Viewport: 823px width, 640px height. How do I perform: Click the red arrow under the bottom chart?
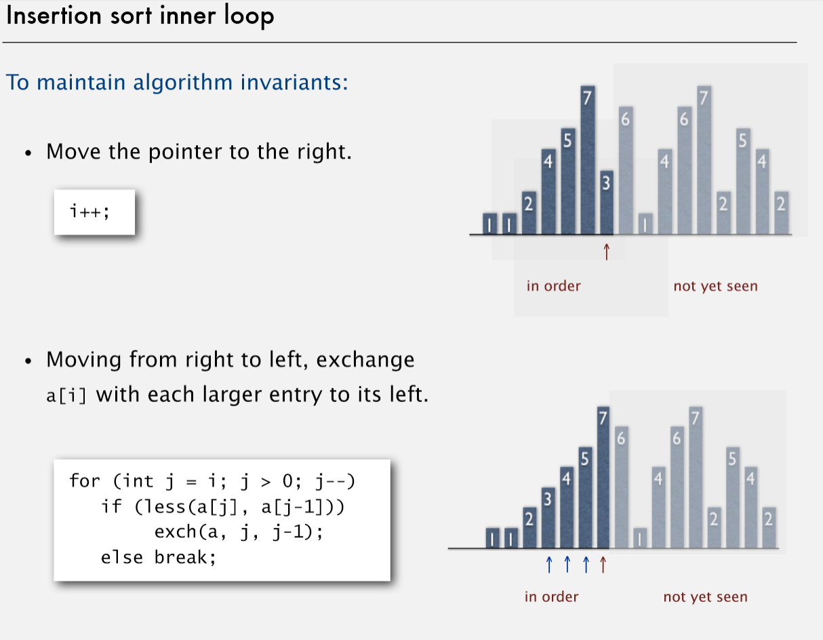(x=603, y=564)
